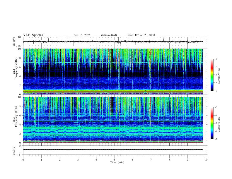The image size is (232, 179).
Task: Click the ch.3(V) axis label
Action: pos(14,150)
